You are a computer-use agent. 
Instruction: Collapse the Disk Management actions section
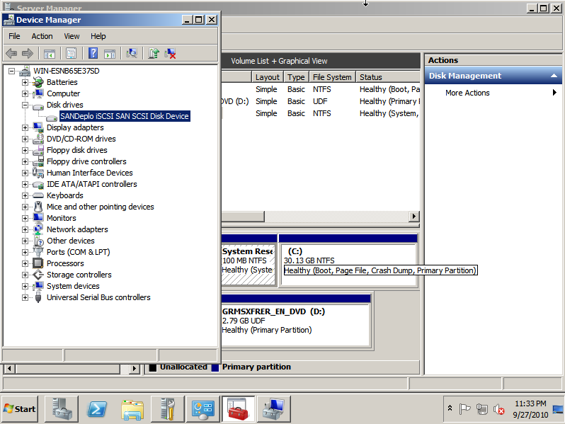pyautogui.click(x=554, y=76)
